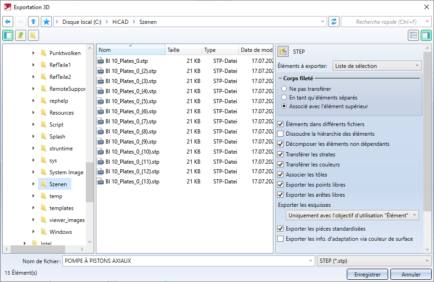Uncheck 'Transférer les couleurs'

tap(281, 165)
